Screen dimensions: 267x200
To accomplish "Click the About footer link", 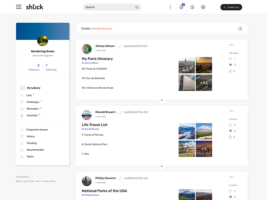I will 19,181.
